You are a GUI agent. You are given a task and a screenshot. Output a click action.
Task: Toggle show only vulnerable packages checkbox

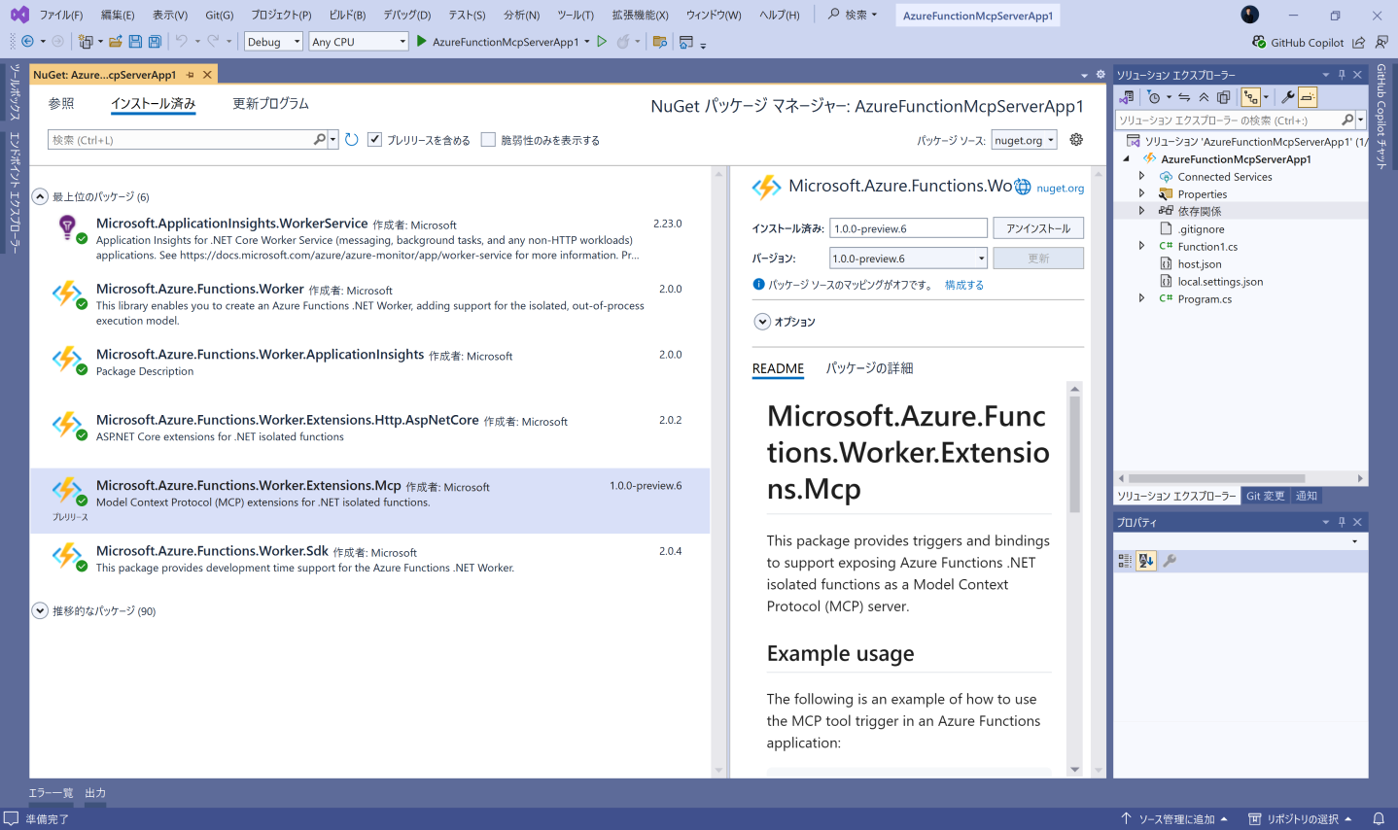pos(488,140)
